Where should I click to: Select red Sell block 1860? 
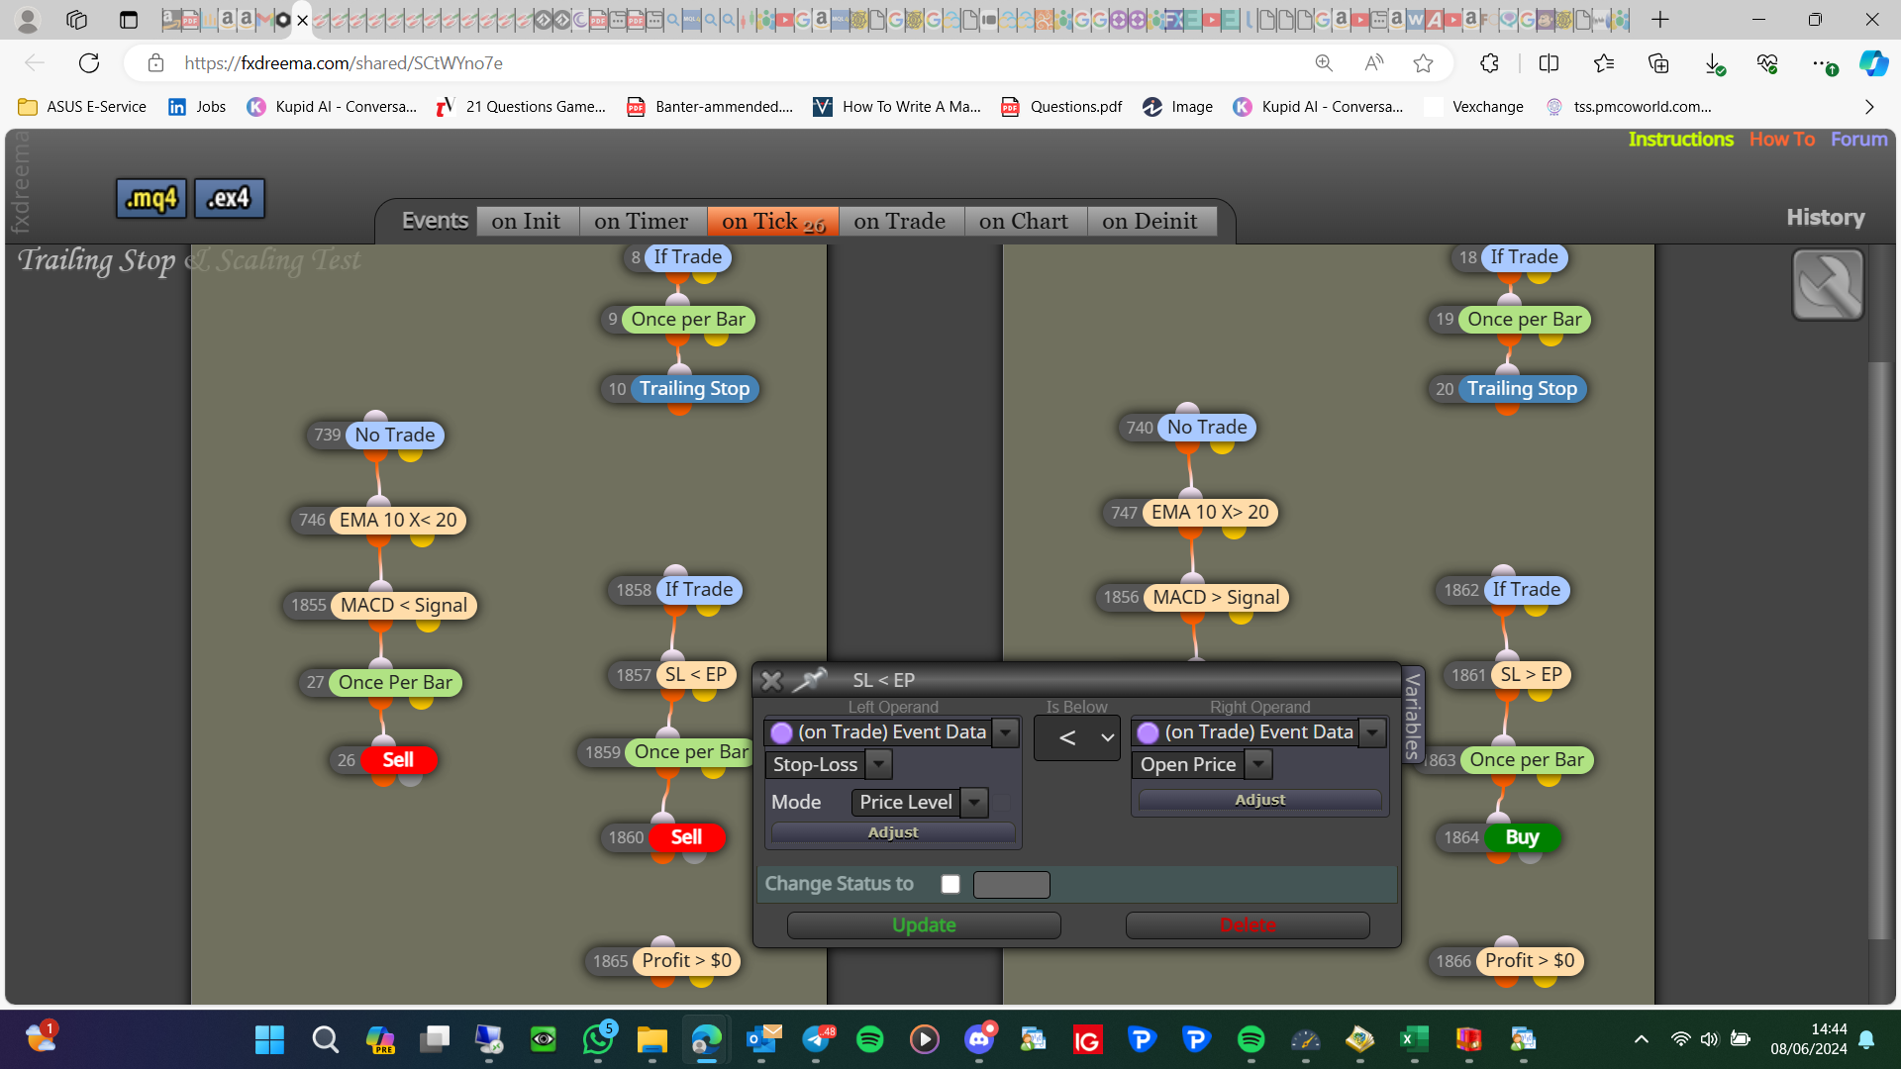pos(686,837)
